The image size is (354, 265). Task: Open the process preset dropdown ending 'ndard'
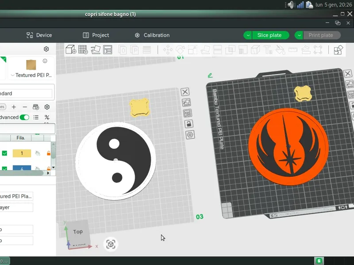[x=26, y=93]
